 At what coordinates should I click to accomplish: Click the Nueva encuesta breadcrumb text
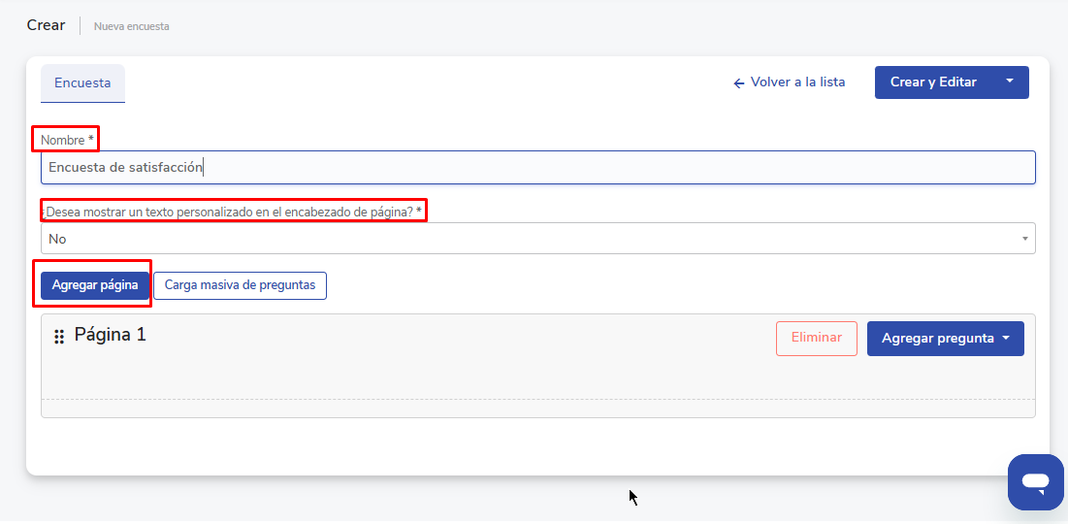pos(131,26)
